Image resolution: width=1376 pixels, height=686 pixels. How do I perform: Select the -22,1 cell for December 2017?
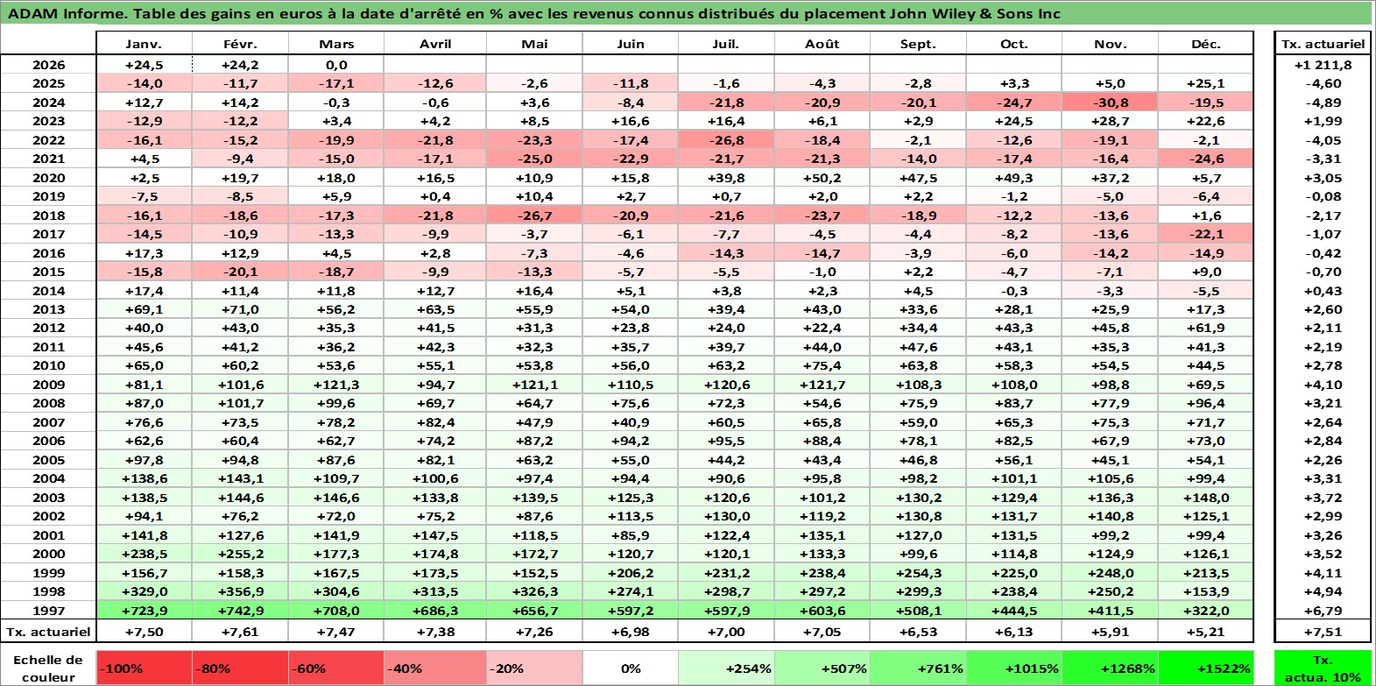point(1206,234)
